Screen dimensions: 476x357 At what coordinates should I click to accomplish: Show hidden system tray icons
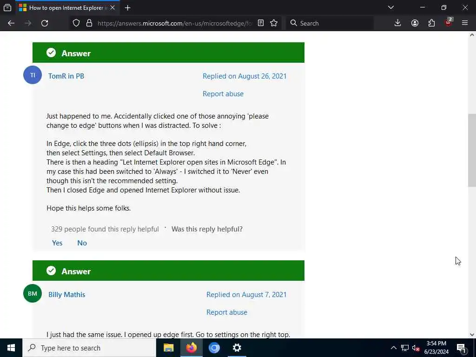pyautogui.click(x=393, y=348)
